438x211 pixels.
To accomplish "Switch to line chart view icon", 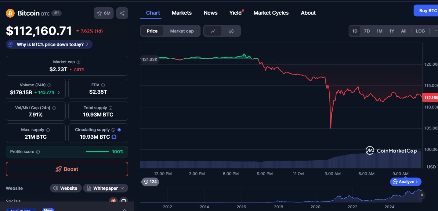I will click(213, 31).
